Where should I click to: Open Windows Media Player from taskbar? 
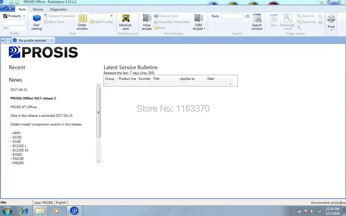click(57, 211)
